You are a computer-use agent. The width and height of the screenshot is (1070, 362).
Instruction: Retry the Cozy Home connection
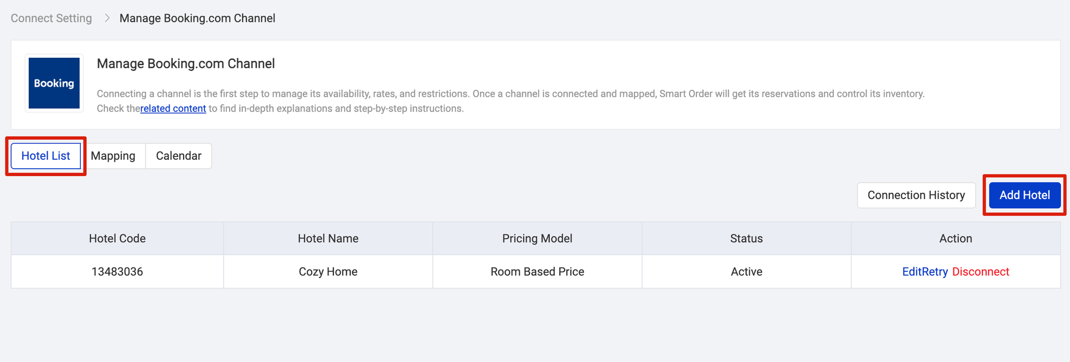[x=936, y=272]
